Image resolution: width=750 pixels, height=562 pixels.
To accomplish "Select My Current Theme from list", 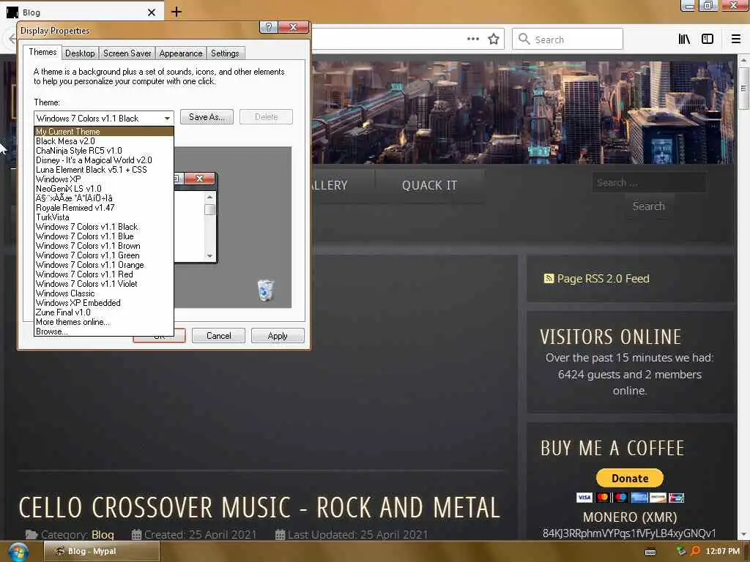I will pos(104,132).
